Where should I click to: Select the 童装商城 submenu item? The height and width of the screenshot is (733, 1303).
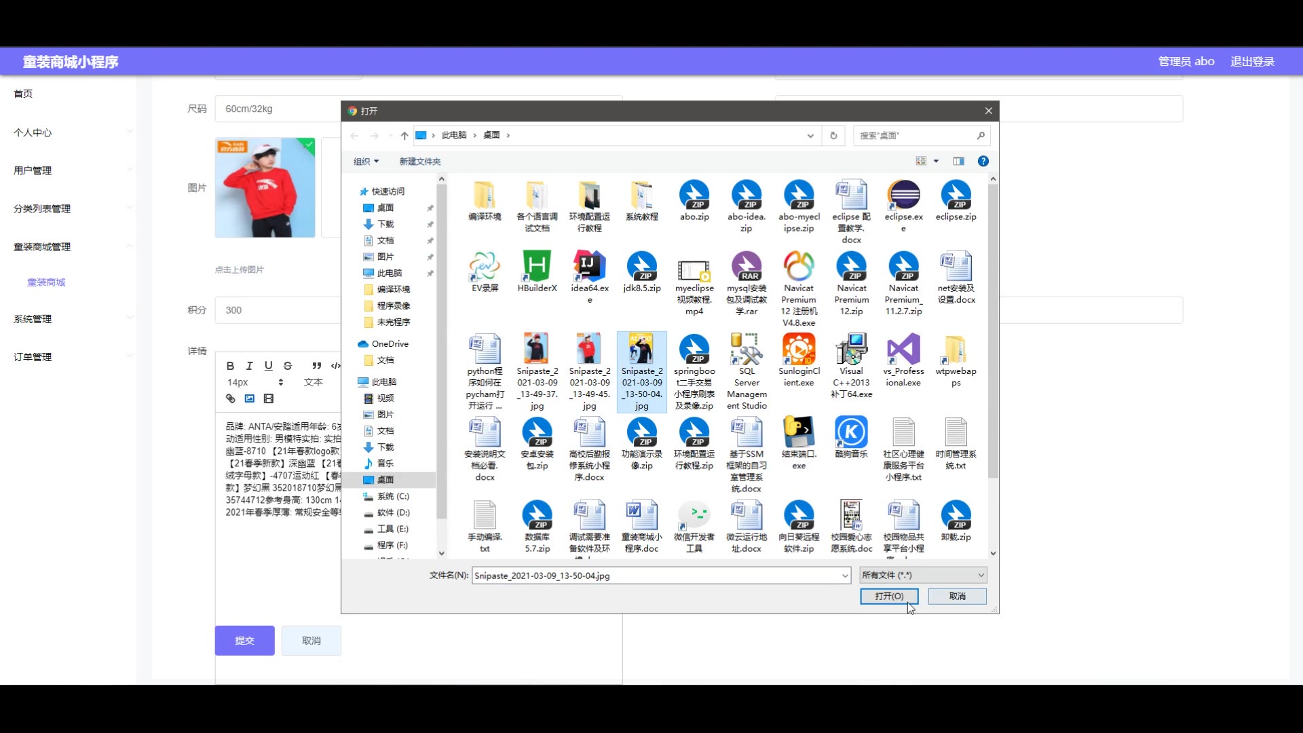tap(46, 282)
